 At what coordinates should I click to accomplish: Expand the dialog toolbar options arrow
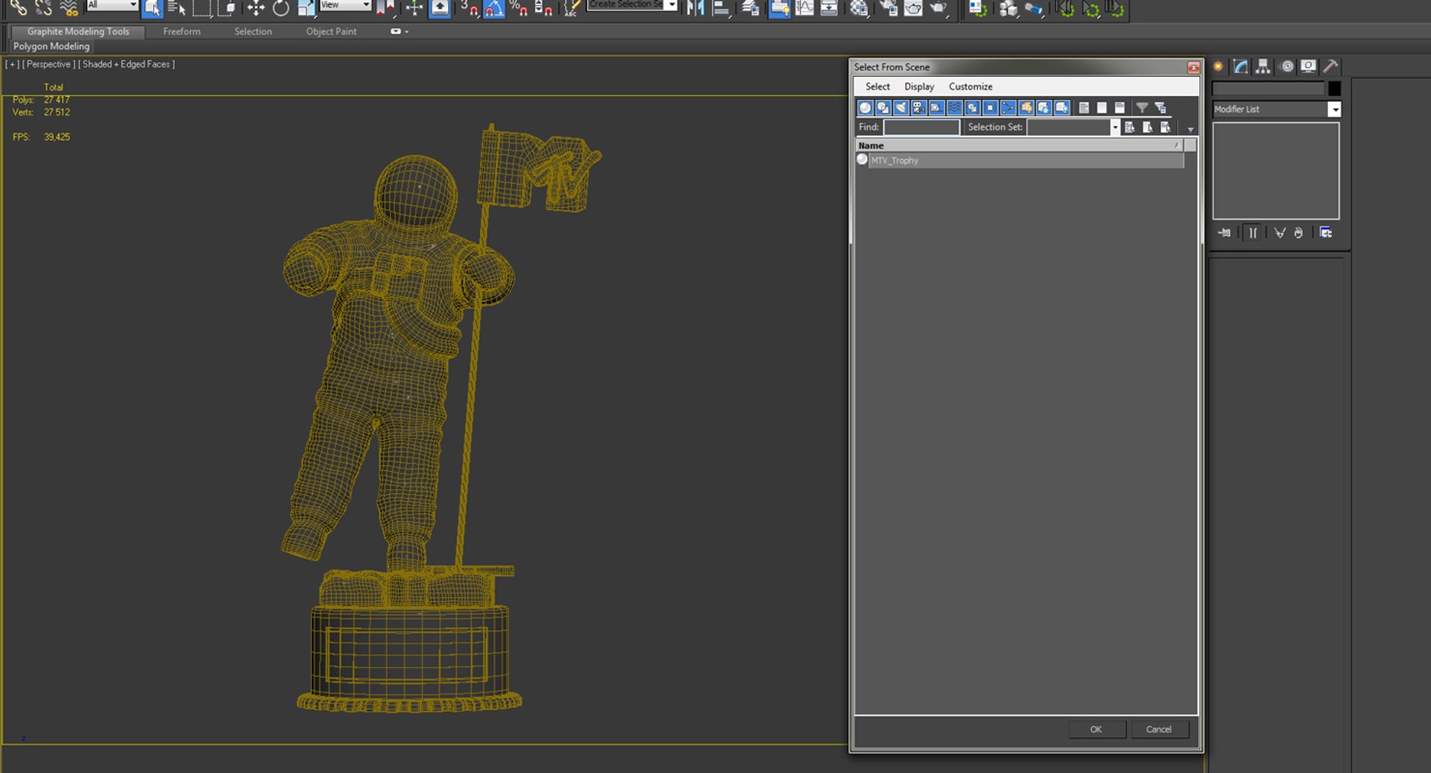tap(1190, 129)
